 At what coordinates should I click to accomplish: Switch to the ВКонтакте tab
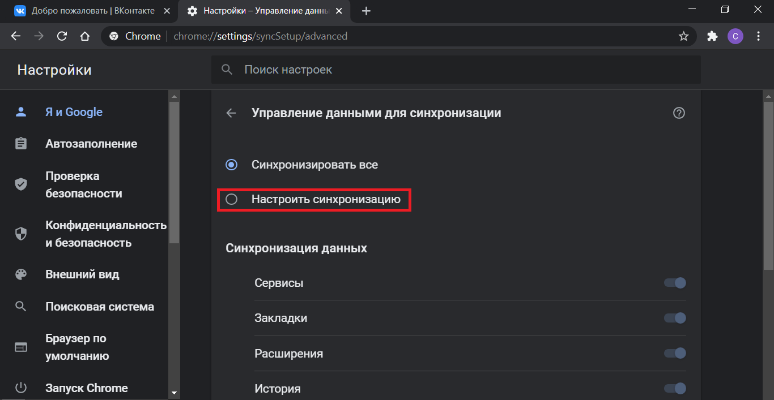pos(92,11)
